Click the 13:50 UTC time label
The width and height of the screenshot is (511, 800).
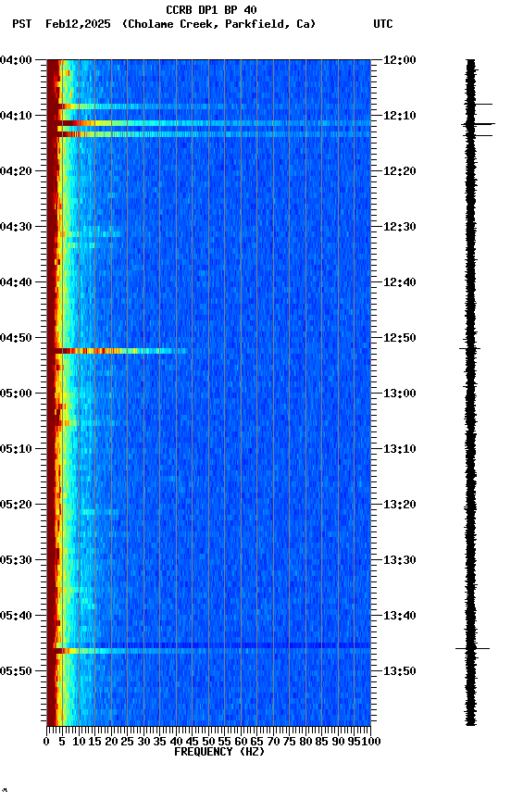tap(399, 672)
